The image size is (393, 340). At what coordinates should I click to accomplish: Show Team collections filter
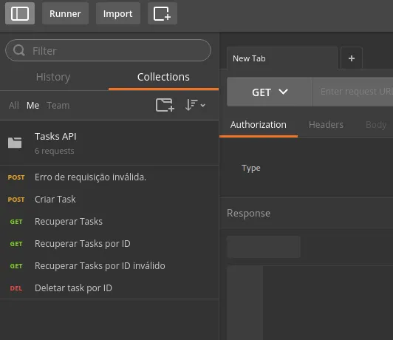pyautogui.click(x=58, y=105)
